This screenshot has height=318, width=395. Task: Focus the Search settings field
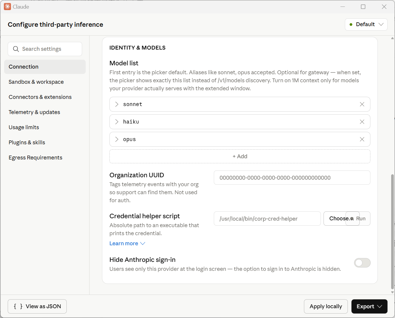pyautogui.click(x=45, y=49)
